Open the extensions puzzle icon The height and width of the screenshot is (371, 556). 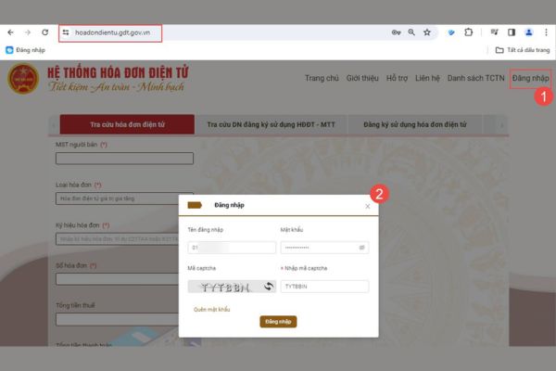(468, 32)
